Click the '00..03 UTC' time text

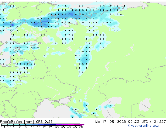pyautogui.click(x=138, y=122)
